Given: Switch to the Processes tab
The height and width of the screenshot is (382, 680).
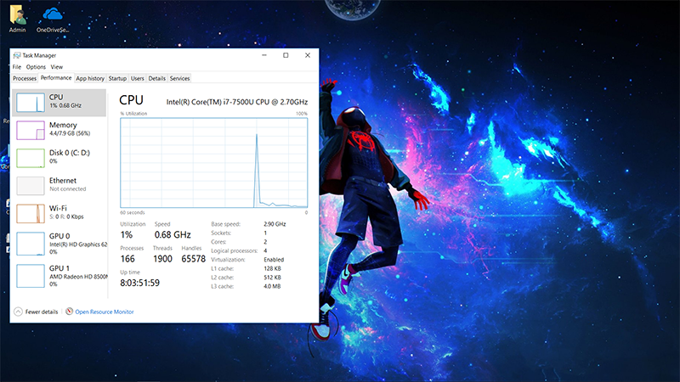Looking at the screenshot, I should [x=25, y=78].
